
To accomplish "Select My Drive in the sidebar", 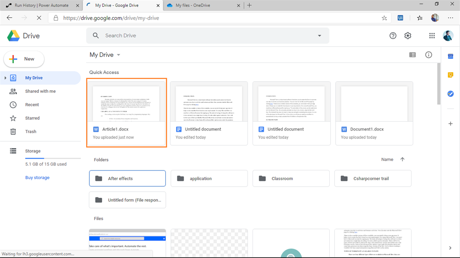I will [x=40, y=78].
